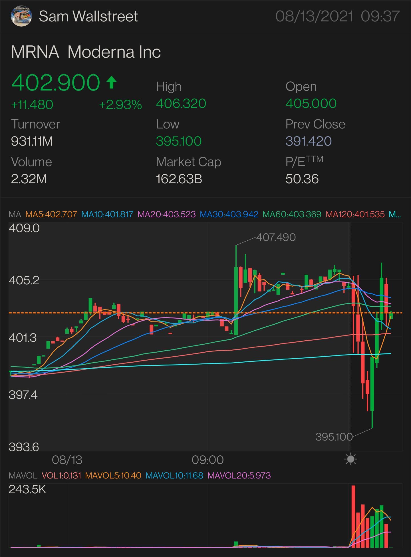This screenshot has height=557, width=411.
Task: Click the 393.6 price axis label
Action: point(24,447)
